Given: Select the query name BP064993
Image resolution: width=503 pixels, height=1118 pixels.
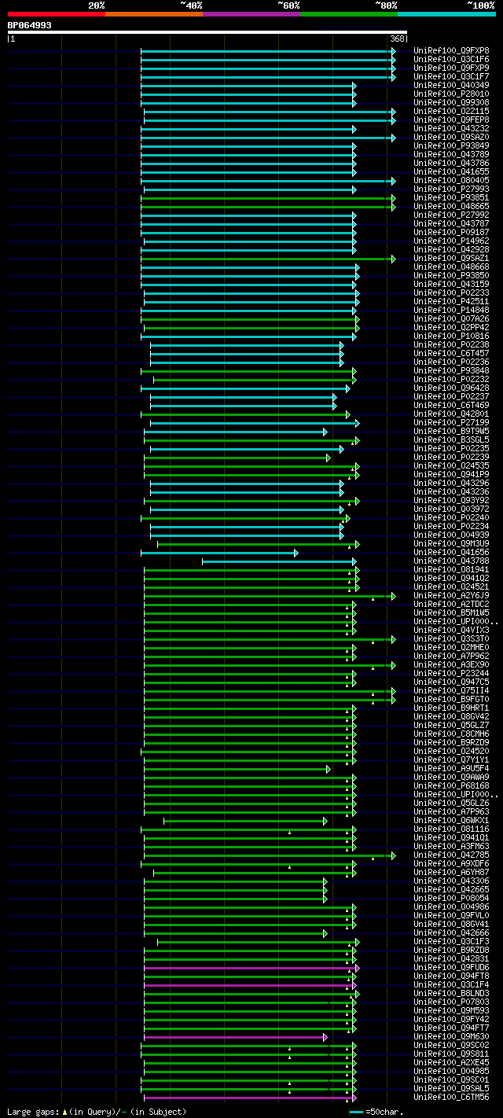Looking at the screenshot, I should [x=30, y=25].
